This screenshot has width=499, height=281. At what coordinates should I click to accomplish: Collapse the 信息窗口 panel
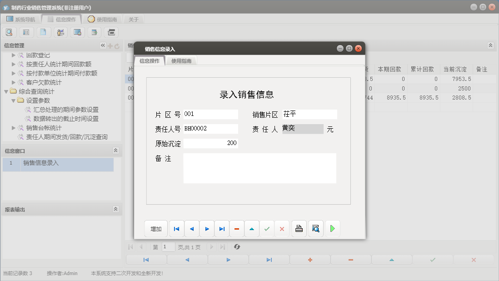pos(117,150)
